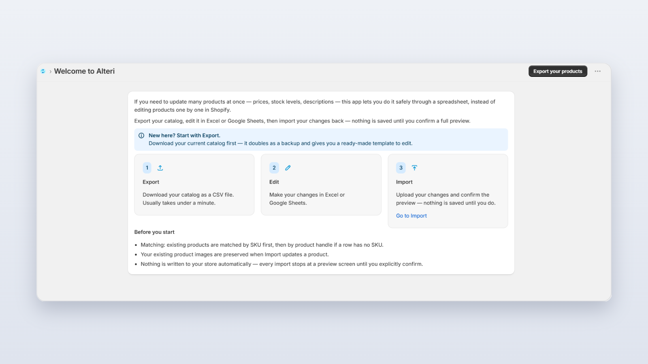Click the Export your products button

coord(558,71)
